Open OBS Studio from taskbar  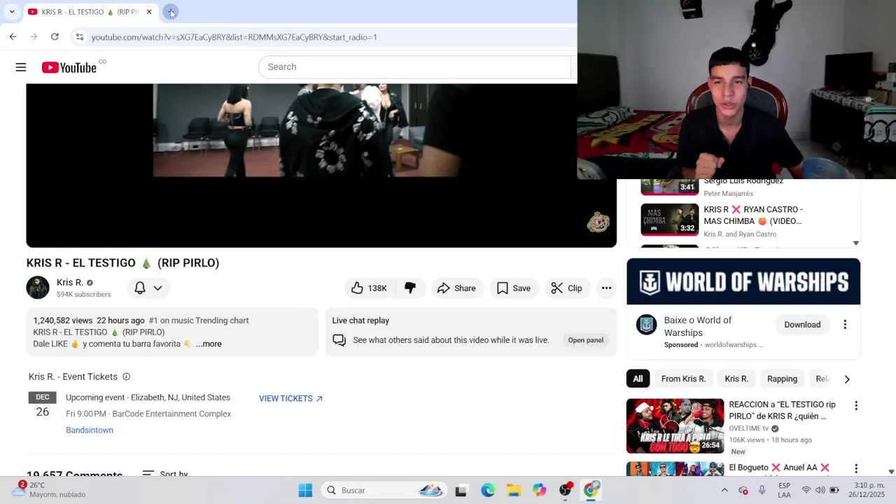coord(566,490)
